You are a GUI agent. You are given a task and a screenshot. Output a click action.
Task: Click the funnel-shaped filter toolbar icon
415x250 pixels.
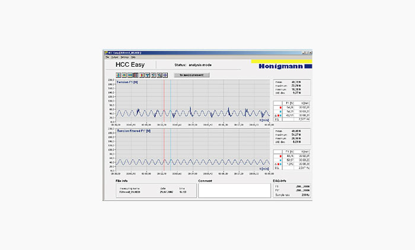(148, 75)
